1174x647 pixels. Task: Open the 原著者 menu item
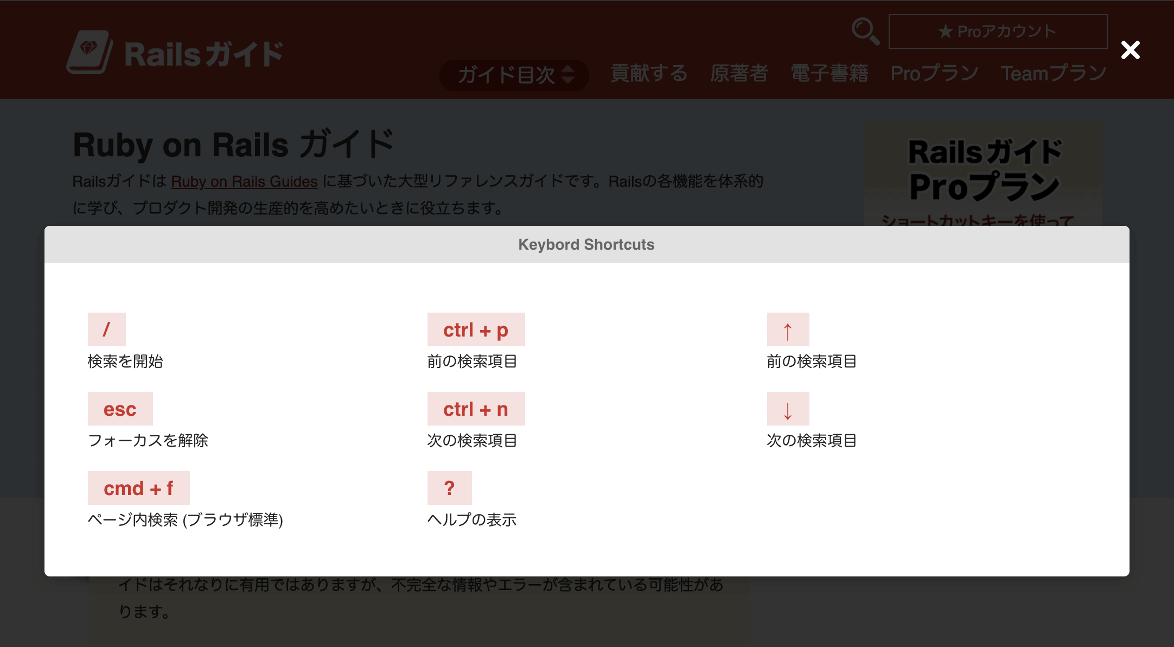click(739, 73)
